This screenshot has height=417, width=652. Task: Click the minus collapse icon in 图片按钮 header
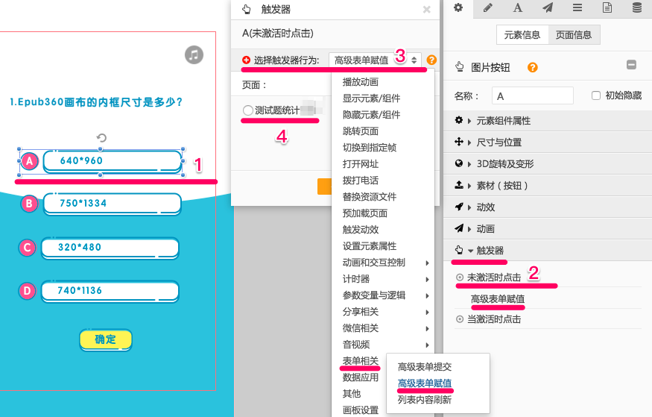tap(631, 65)
